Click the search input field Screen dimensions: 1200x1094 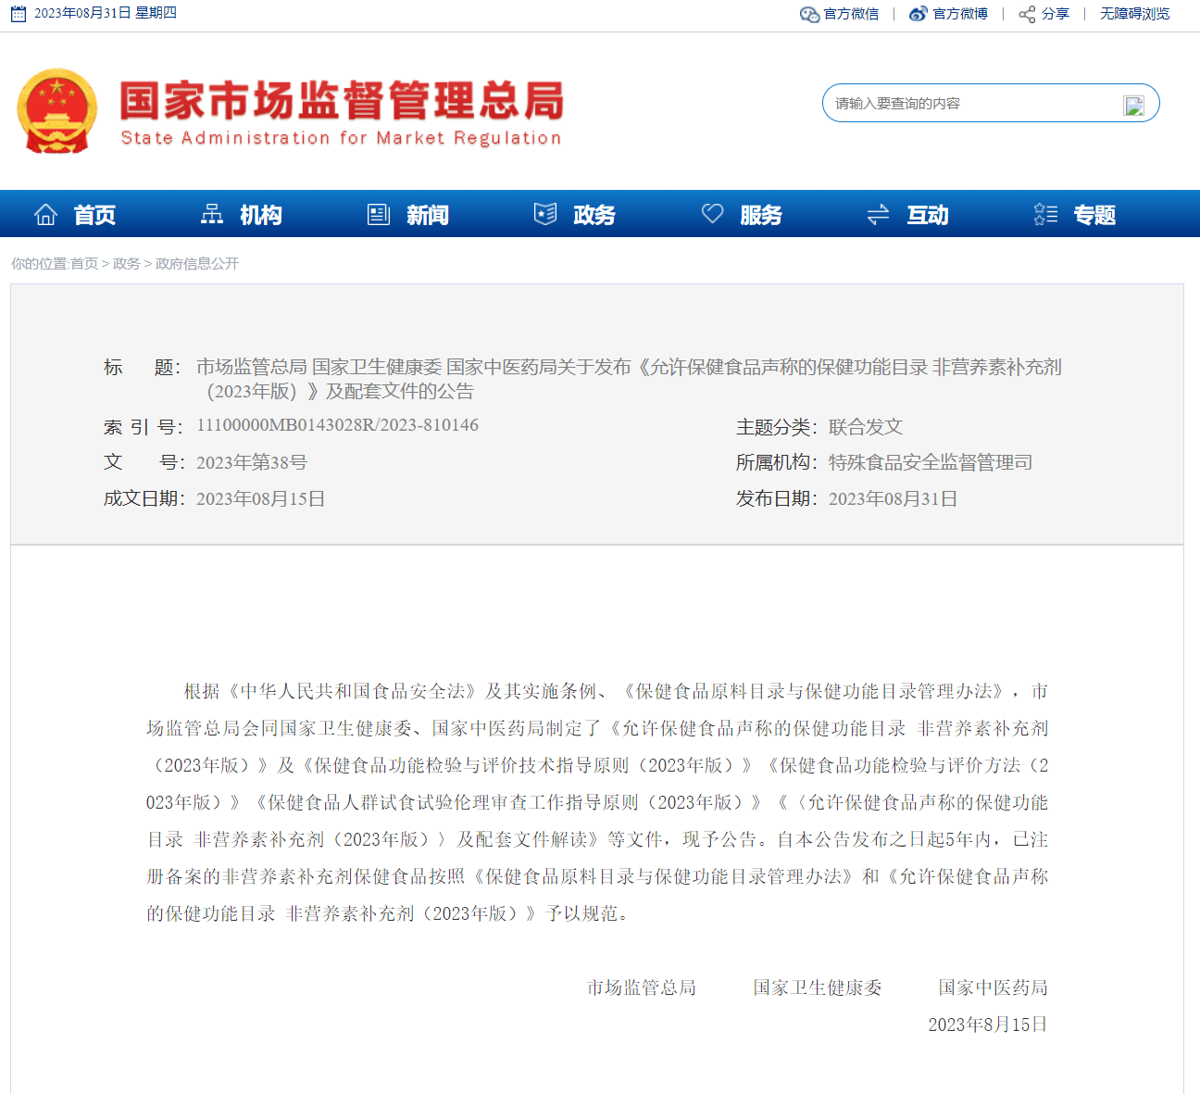(972, 104)
